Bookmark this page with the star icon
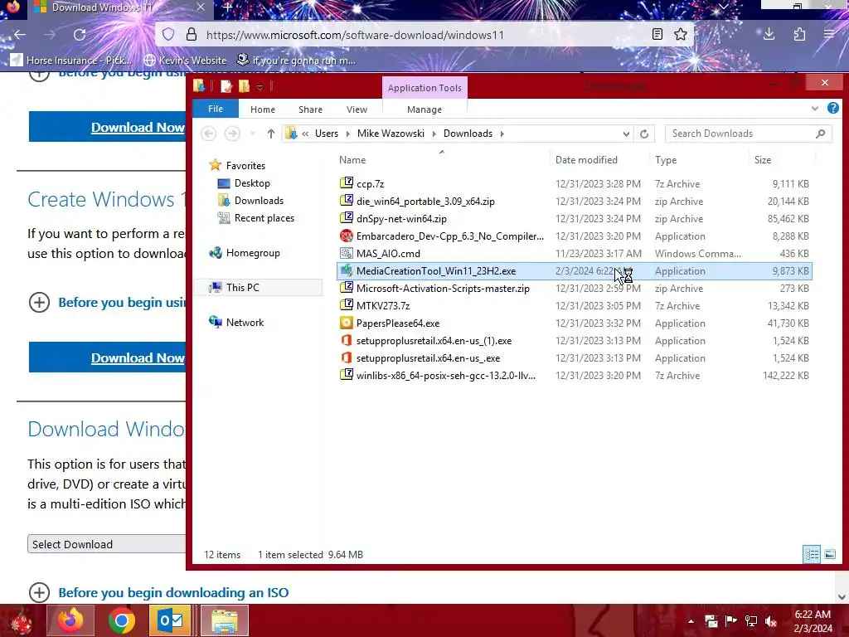849x637 pixels. tap(681, 35)
